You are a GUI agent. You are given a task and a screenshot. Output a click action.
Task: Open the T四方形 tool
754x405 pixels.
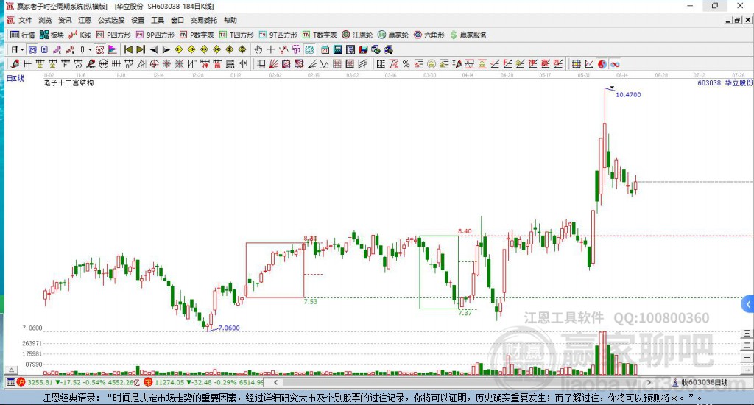coord(236,35)
